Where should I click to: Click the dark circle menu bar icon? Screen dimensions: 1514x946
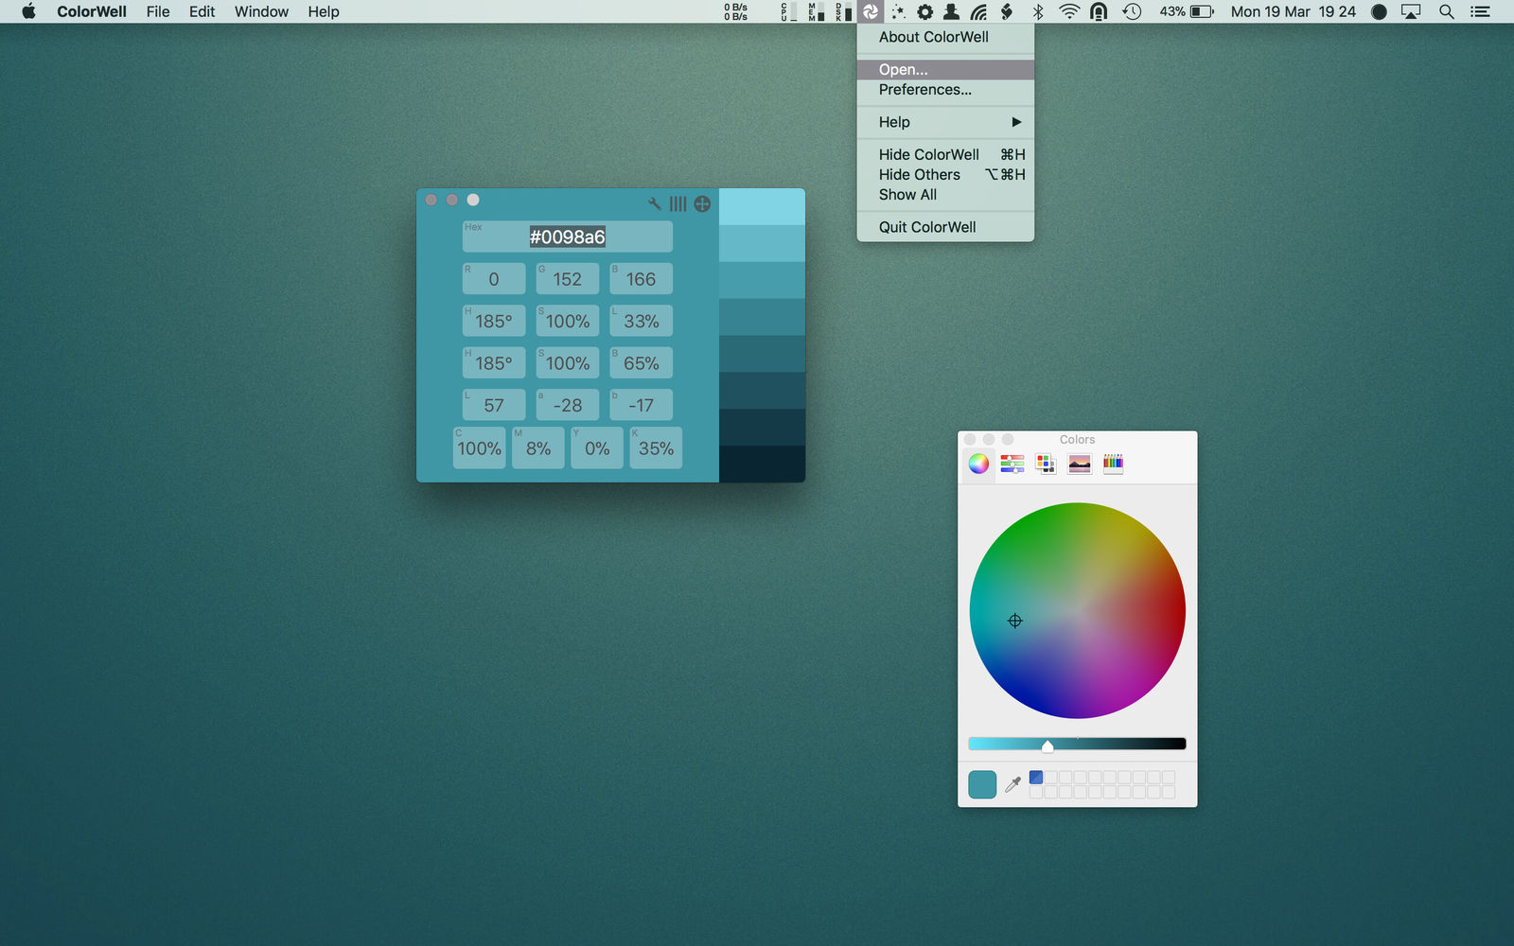pyautogui.click(x=1379, y=11)
